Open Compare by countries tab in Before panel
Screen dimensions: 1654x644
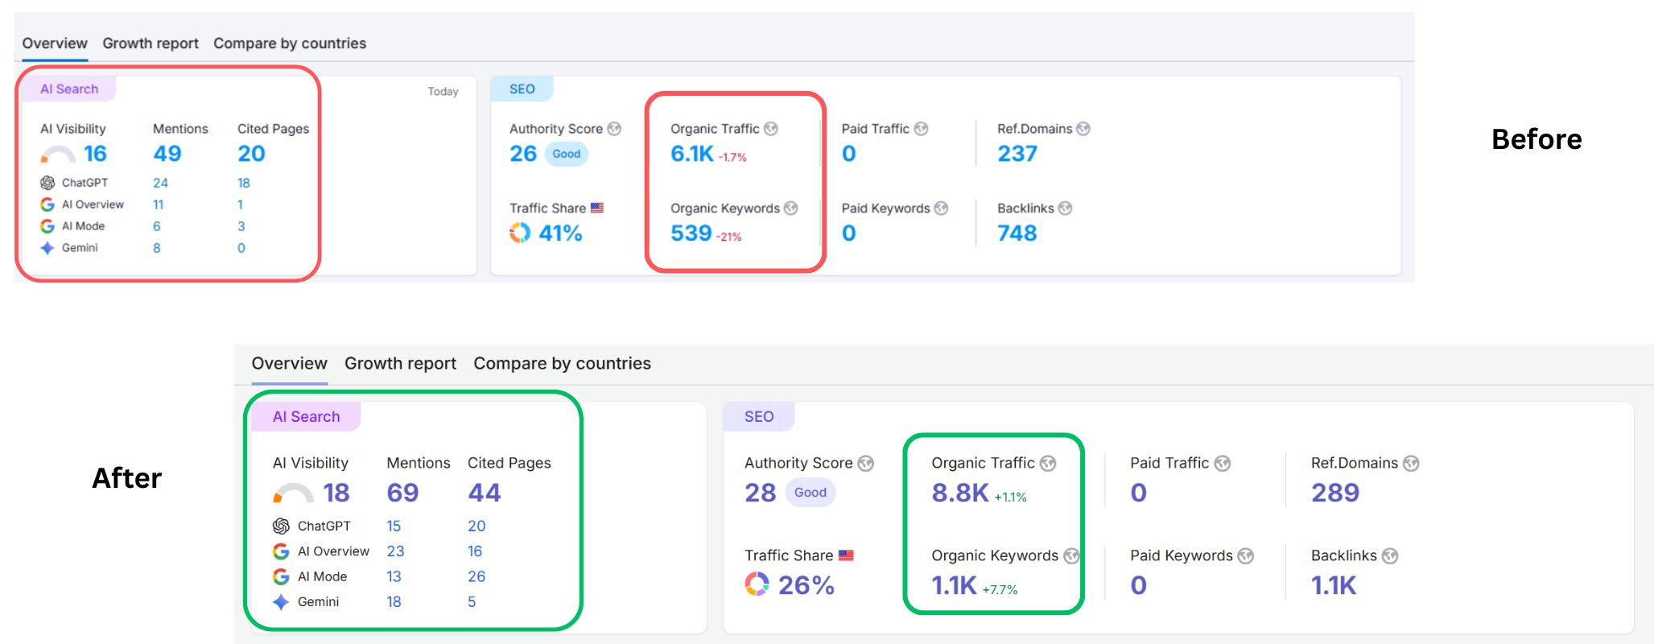click(290, 43)
